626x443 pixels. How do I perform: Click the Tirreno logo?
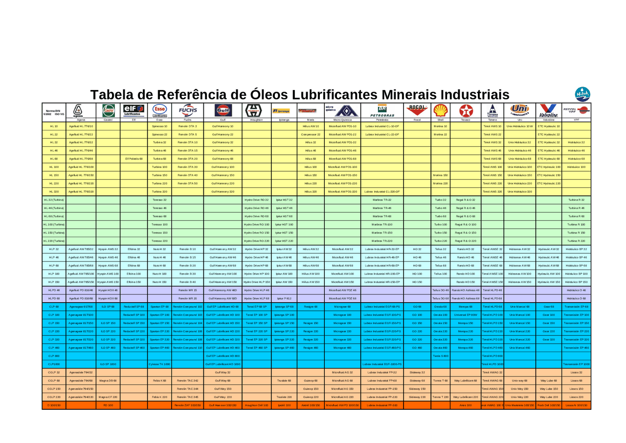(x=492, y=111)
